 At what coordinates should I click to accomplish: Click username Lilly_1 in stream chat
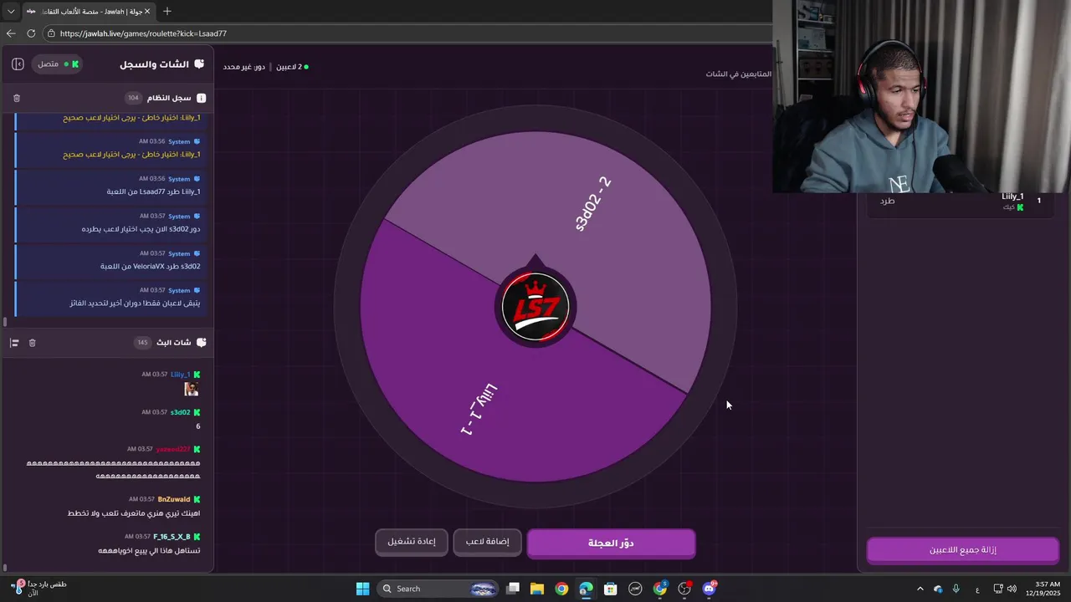180,375
